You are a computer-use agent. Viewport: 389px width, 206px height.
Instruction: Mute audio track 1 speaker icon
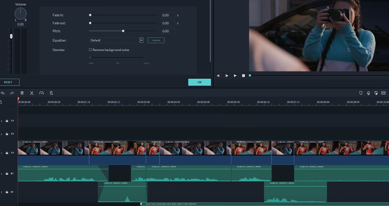(12, 174)
